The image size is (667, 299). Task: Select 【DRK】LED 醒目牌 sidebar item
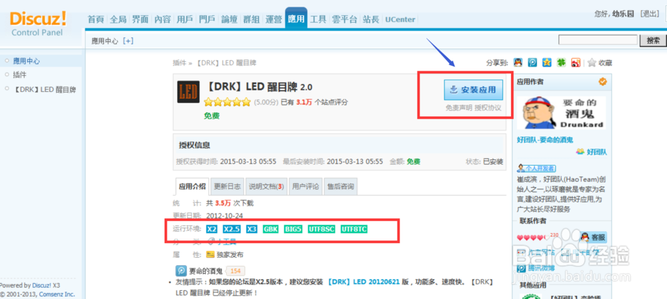click(45, 90)
